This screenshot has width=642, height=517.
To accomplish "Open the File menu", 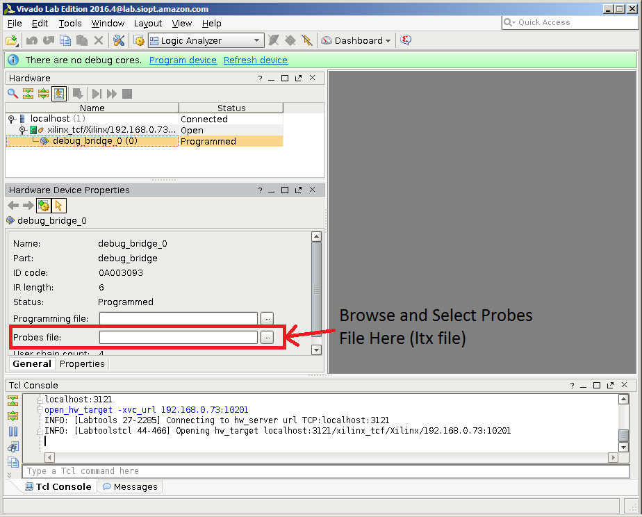I will (x=15, y=24).
